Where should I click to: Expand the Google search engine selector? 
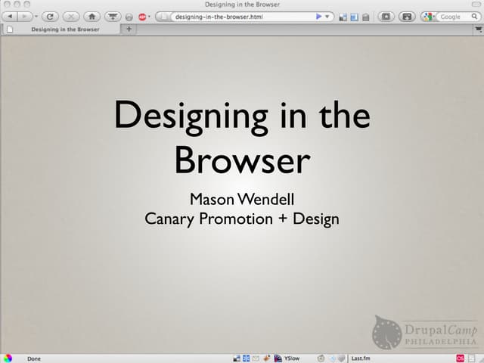click(x=430, y=16)
